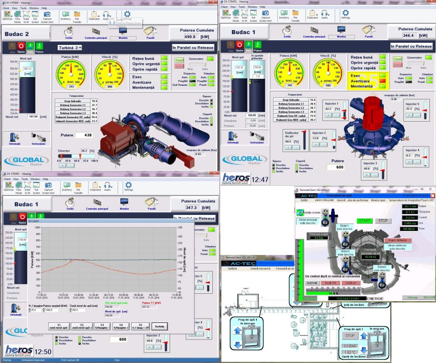Toggle Clapetă Inchis box in Budac 1 12:47 window
This screenshot has height=363, width=436.
[x=297, y=172]
